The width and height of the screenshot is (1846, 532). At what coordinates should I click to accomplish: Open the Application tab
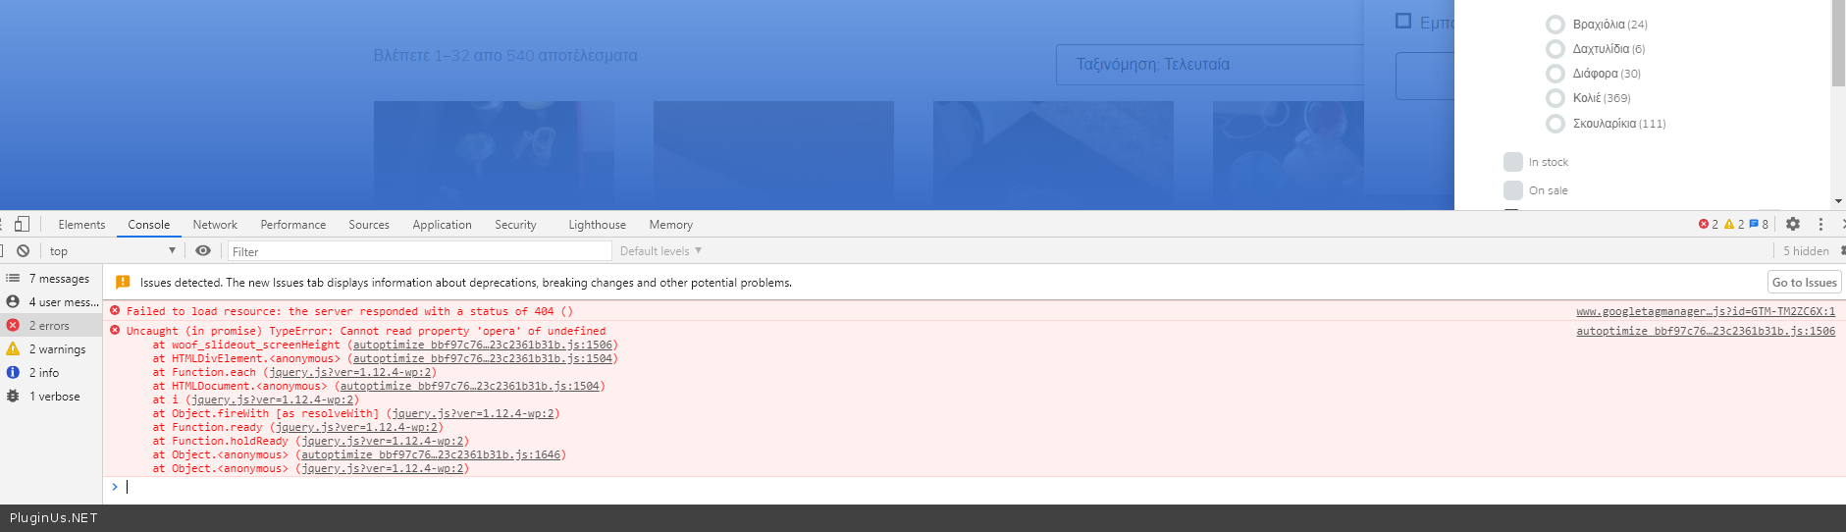tap(442, 225)
